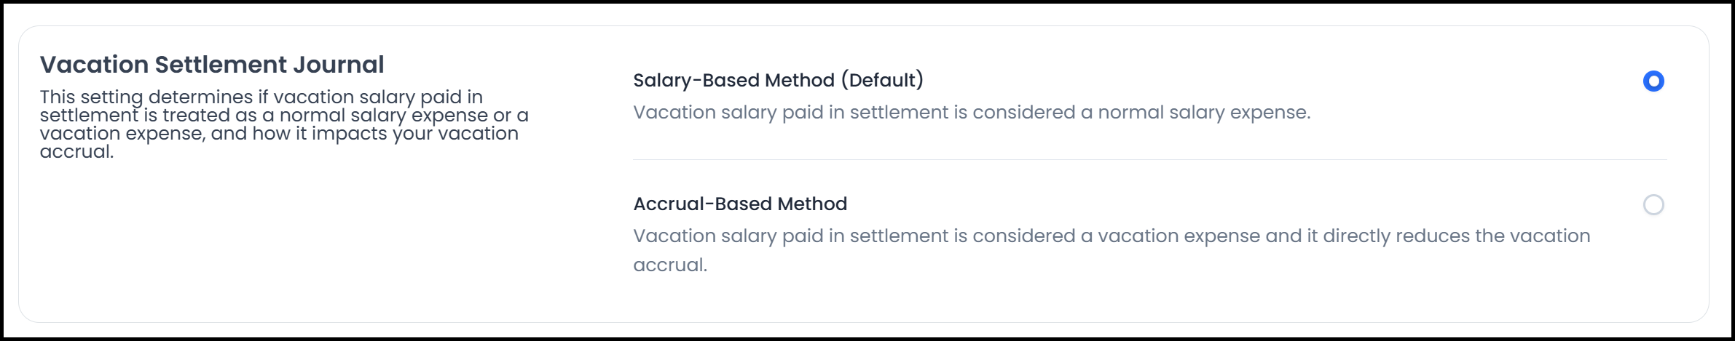1735x341 pixels.
Task: Click the last line "accrual." of the left description
Action: point(76,152)
